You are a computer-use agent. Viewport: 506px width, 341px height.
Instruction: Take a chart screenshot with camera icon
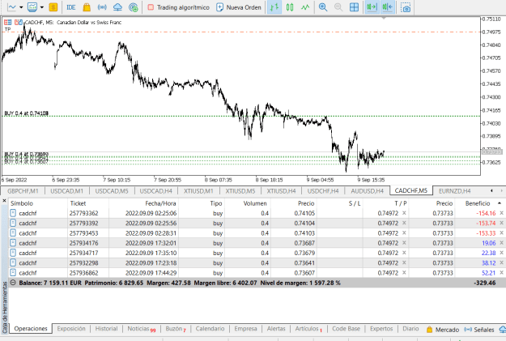click(x=406, y=7)
